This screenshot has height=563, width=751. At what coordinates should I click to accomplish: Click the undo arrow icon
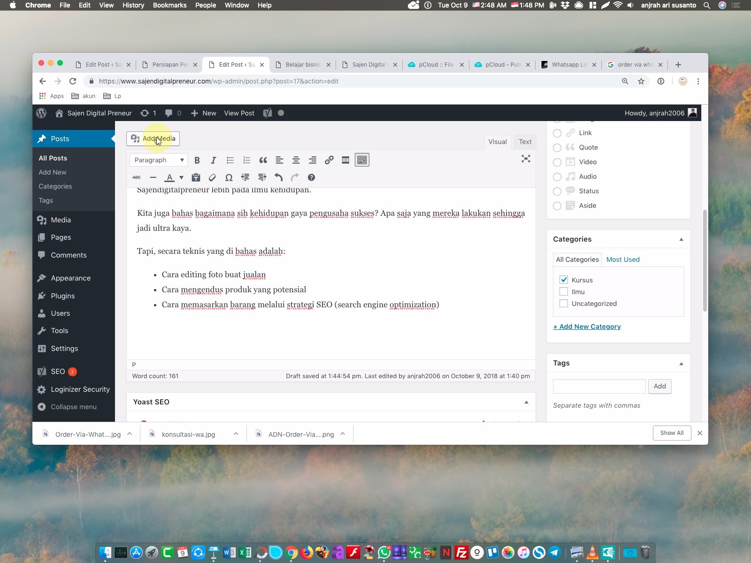278,177
